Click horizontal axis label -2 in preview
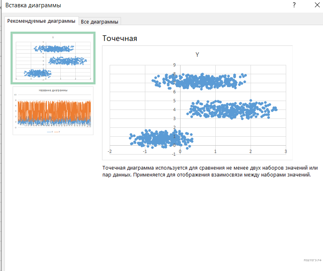The width and height of the screenshot is (323, 271). (110, 151)
